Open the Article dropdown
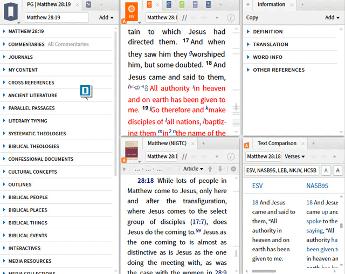The height and width of the screenshot is (274, 345). click(194, 169)
